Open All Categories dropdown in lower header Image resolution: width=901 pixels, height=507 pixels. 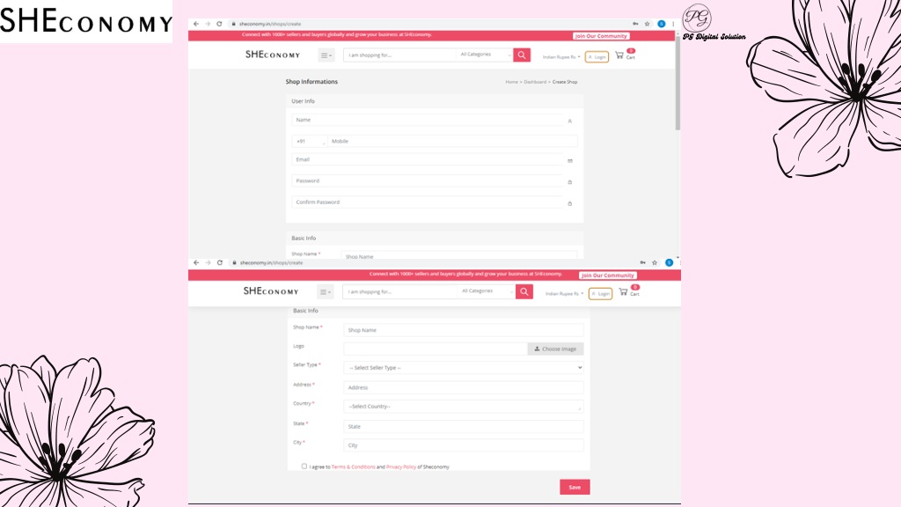click(486, 291)
